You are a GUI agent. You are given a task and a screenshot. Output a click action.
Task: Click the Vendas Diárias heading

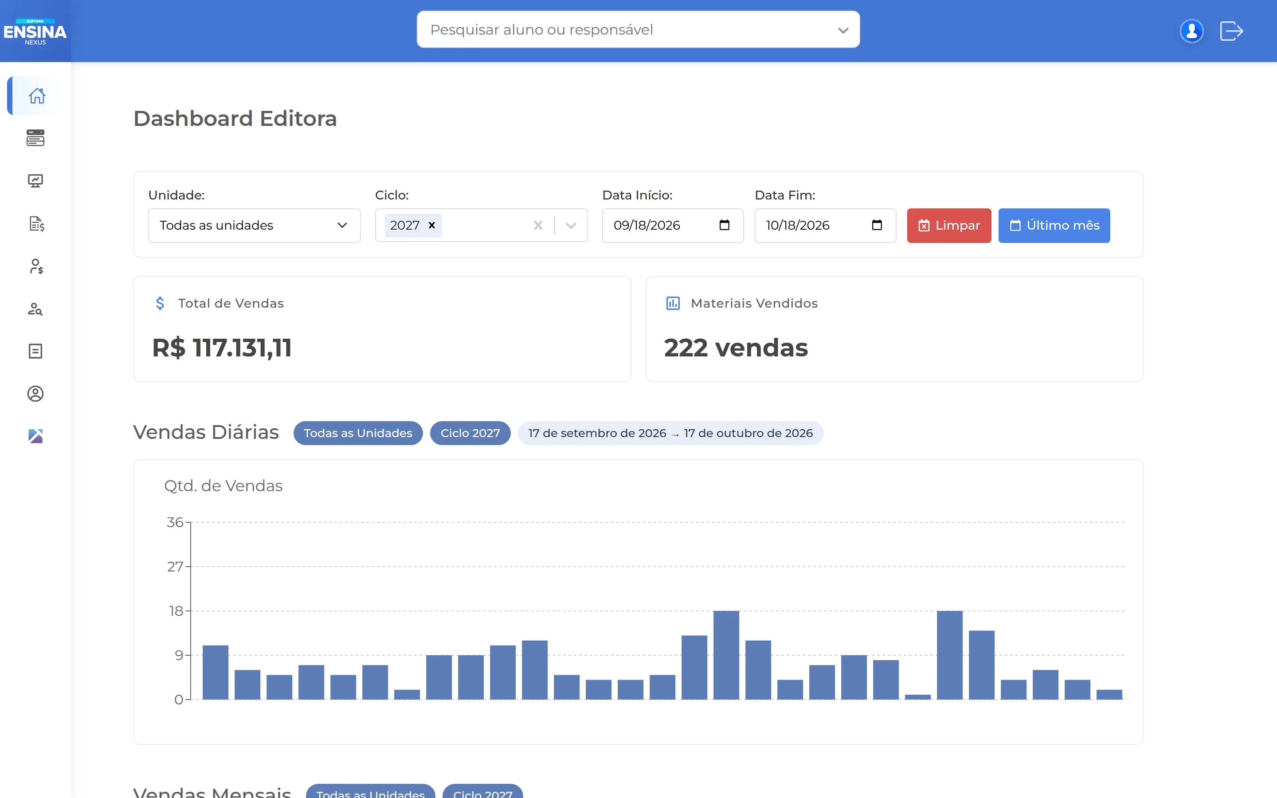click(x=206, y=432)
